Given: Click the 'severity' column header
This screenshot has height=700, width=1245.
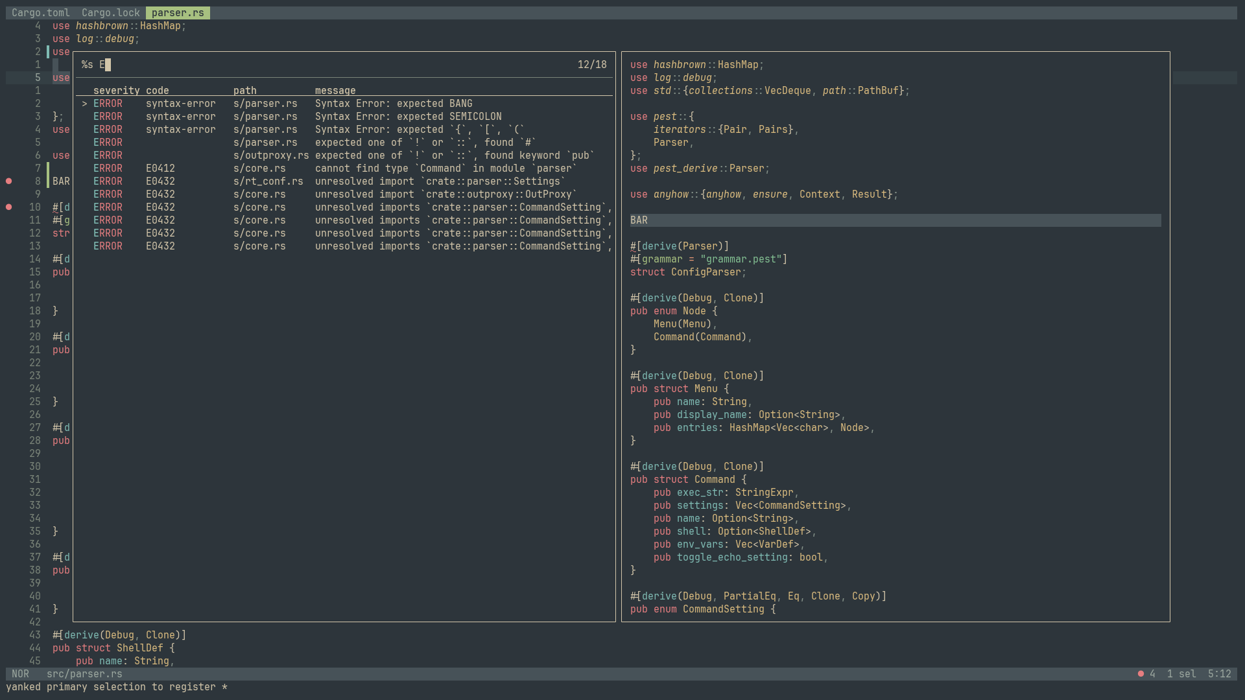Looking at the screenshot, I should pos(117,91).
